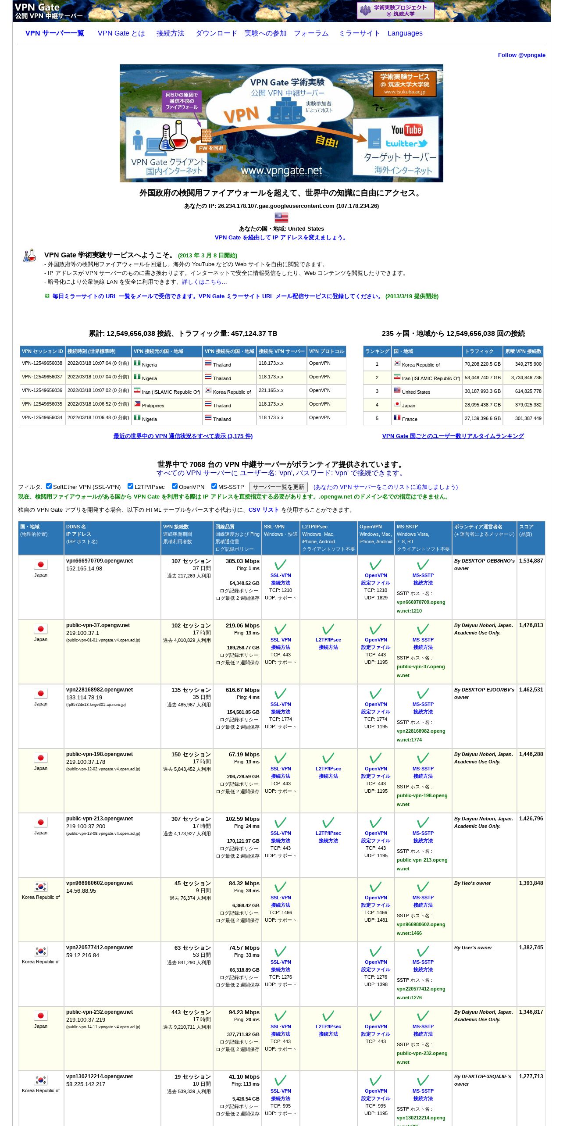
Task: Click Nigeria flag in session VPN-12549656038 row
Action: pyautogui.click(x=137, y=363)
